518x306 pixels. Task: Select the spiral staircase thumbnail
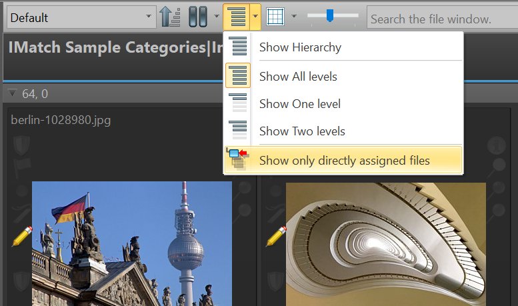coord(385,244)
